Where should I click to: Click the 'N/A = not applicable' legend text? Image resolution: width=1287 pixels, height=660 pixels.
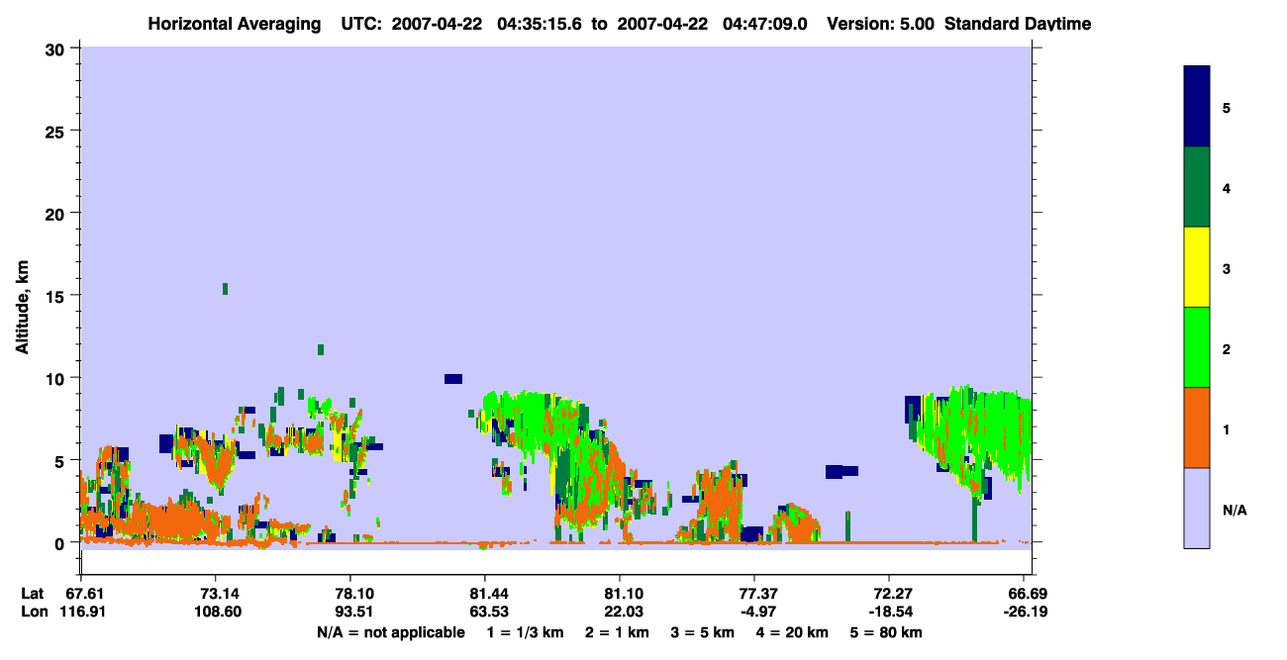coord(391,632)
